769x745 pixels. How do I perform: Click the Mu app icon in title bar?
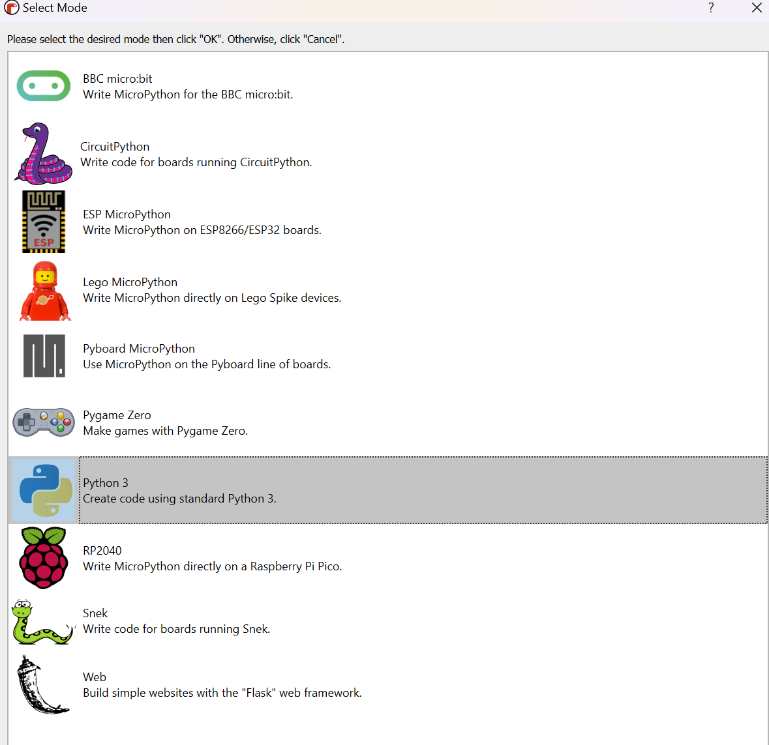11,8
